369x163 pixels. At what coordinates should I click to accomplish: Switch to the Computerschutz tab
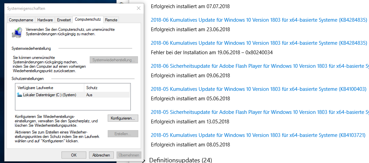[88, 20]
